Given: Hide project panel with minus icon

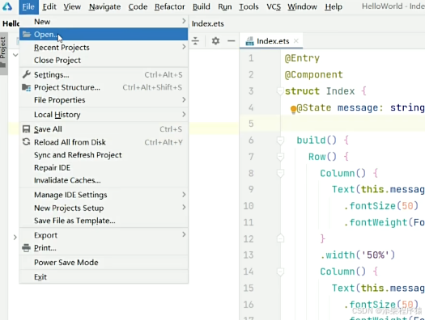Looking at the screenshot, I should click(232, 41).
